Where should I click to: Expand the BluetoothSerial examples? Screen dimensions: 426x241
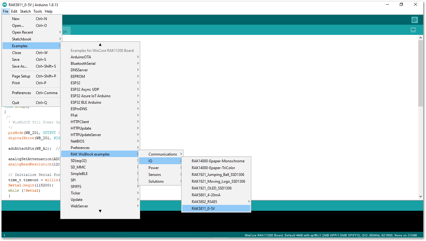100,64
